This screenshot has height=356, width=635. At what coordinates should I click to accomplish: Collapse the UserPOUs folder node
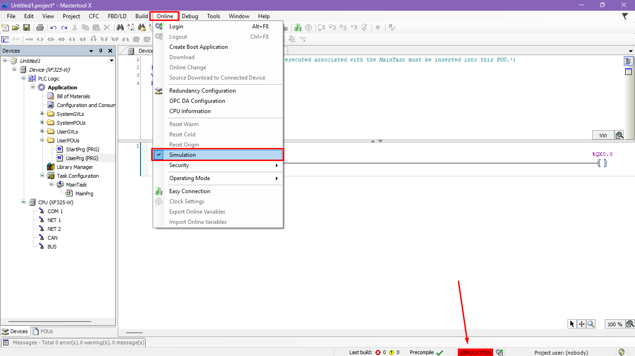pos(42,141)
